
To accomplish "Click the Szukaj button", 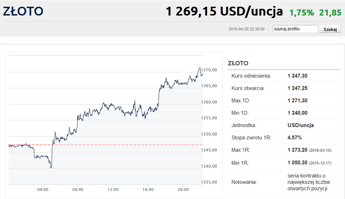I will click(x=330, y=29).
